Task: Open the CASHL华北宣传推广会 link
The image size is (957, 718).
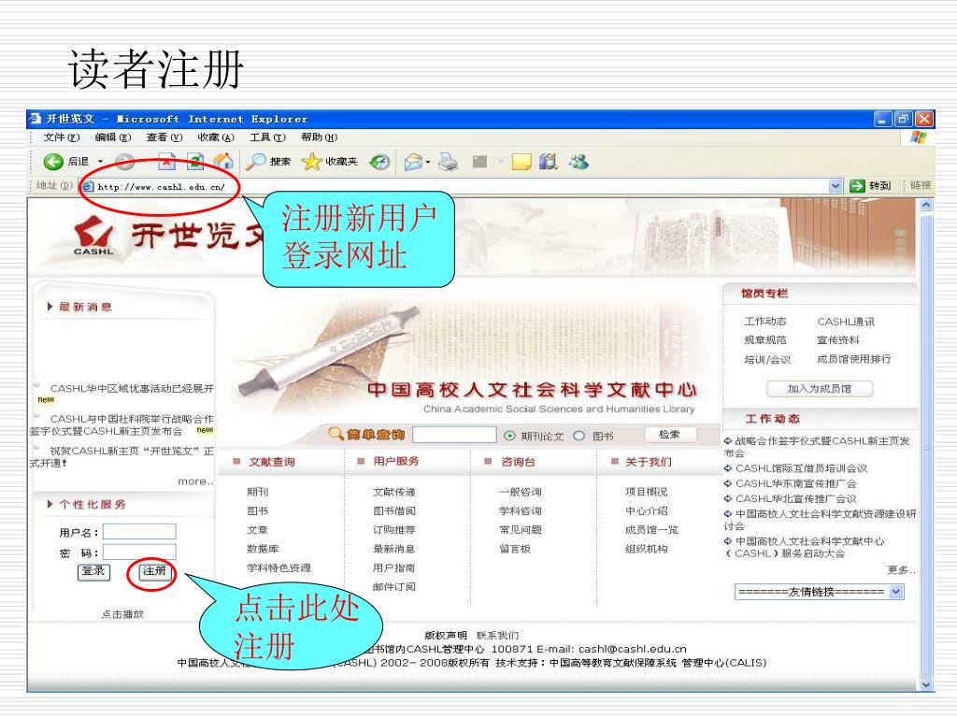Action: click(x=796, y=499)
